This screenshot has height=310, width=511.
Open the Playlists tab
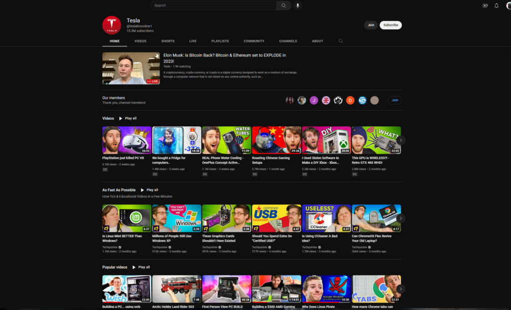pyautogui.click(x=220, y=41)
